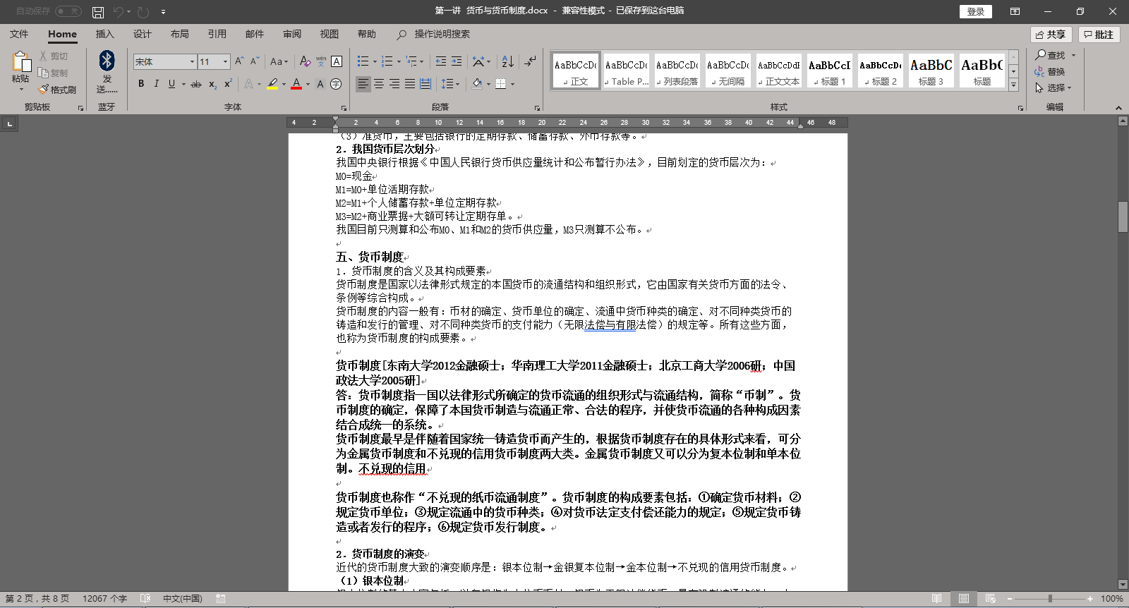
Task: Clear all formatting with the eraser-A icon
Action: point(305,61)
